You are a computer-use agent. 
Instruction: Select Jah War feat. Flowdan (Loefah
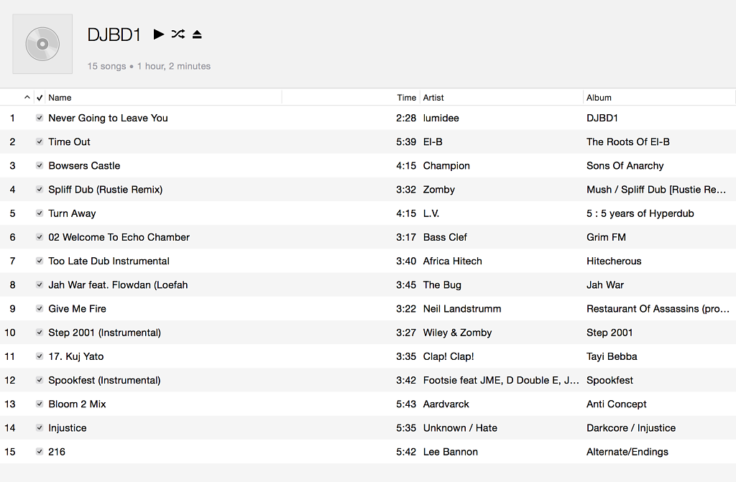(118, 285)
